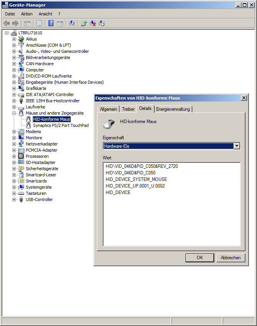Expand the Laufwerke node
The image size is (257, 326).
point(14,107)
